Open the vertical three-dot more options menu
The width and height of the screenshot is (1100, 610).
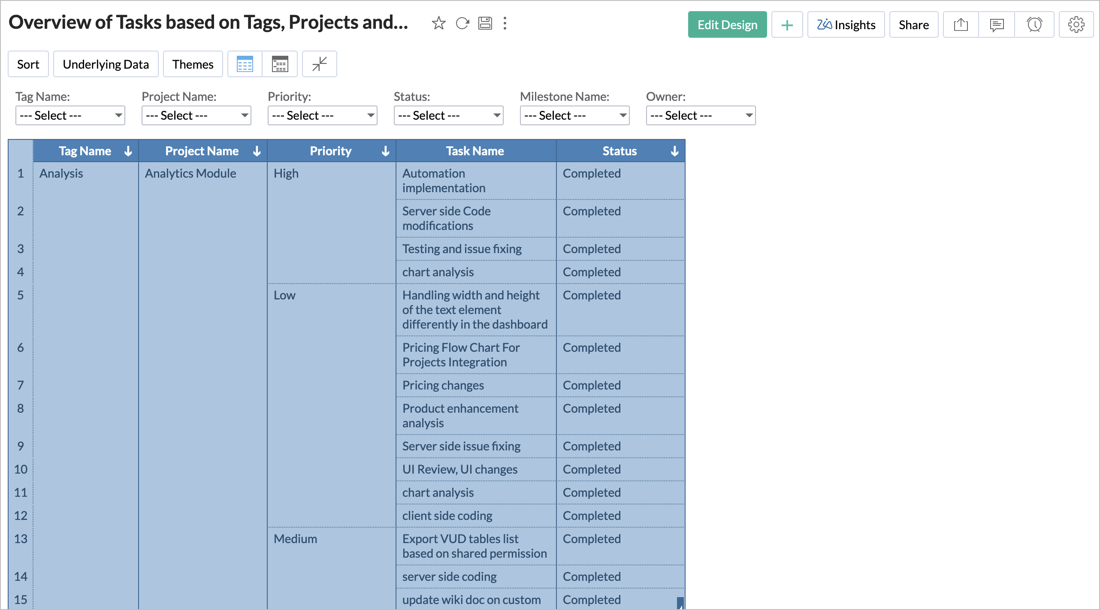click(x=505, y=23)
